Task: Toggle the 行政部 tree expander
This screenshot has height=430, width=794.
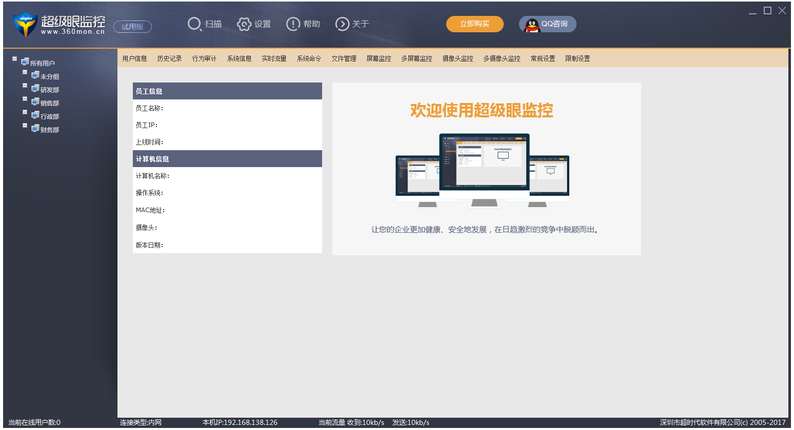Action: (25, 112)
